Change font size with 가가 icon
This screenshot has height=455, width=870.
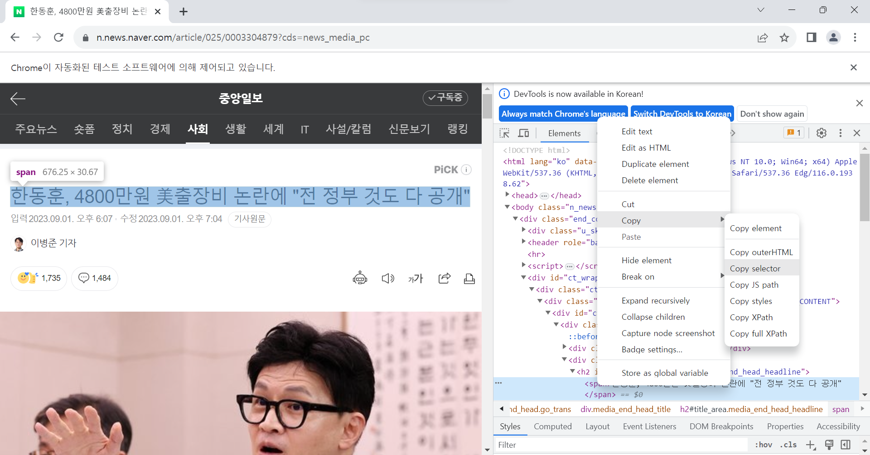click(x=416, y=278)
